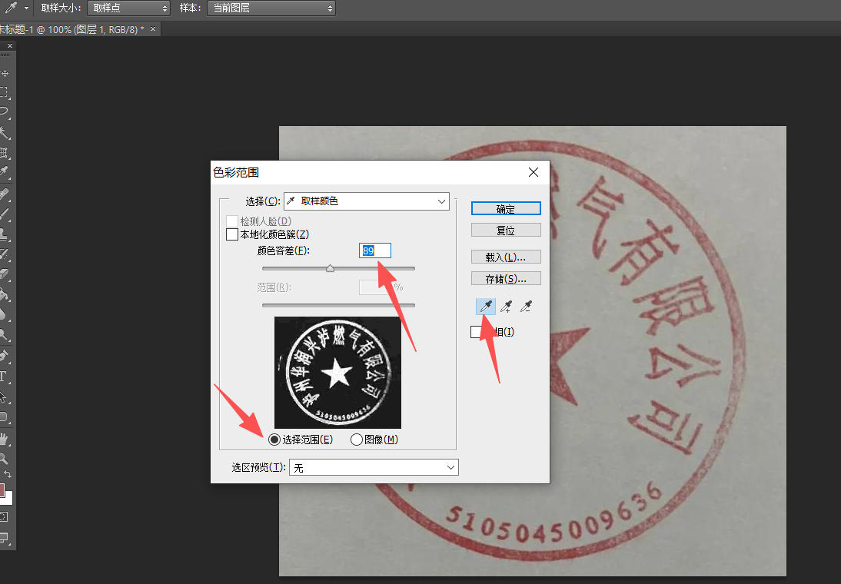Viewport: 841px width, 584px height.
Task: Select the Lasso tool
Action: [x=5, y=113]
